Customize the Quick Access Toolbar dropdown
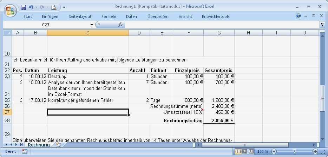The image size is (328, 157). 64,7
